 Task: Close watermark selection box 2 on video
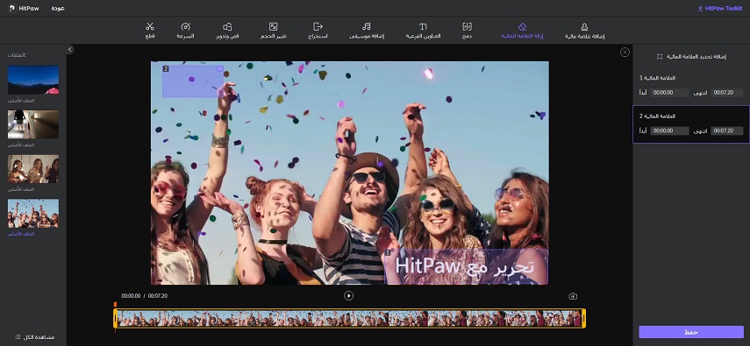(220, 69)
